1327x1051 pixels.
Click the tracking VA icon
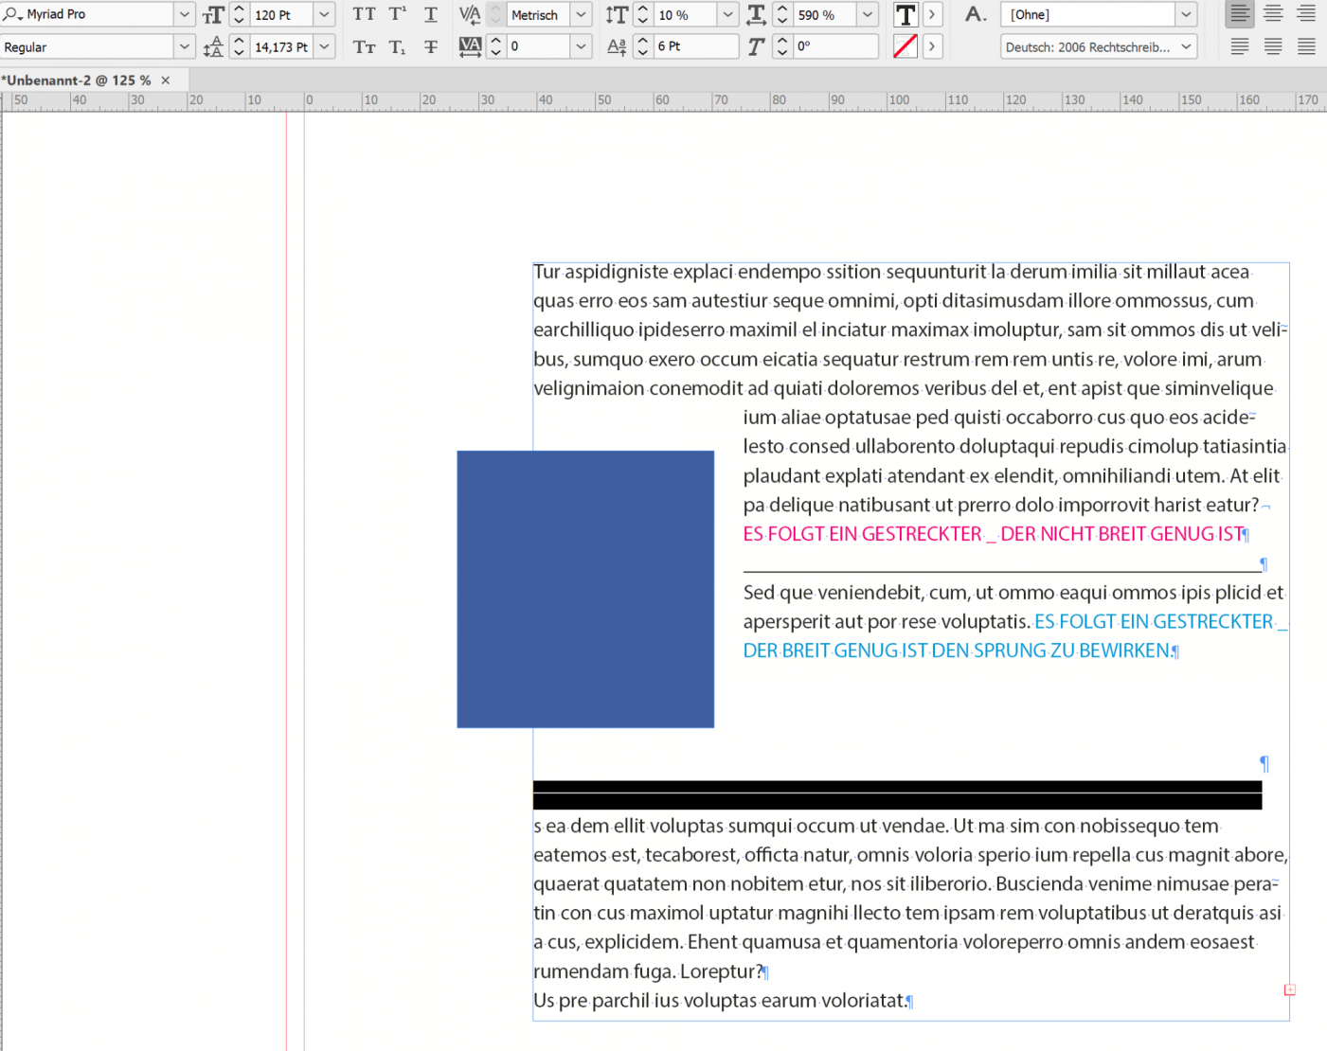pyautogui.click(x=470, y=46)
